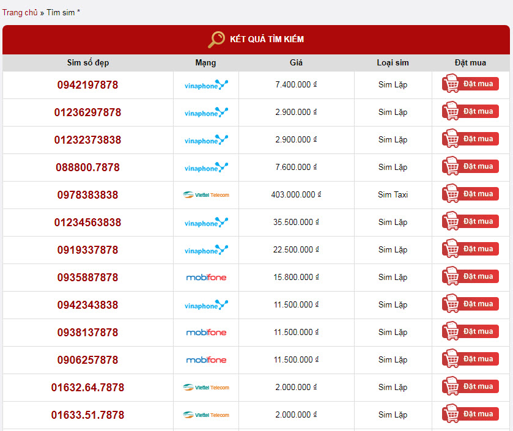Screen dimensions: 513x431
Task: Click Viettel Telecom logo in 01633.51.7878 row
Action: 206,415
